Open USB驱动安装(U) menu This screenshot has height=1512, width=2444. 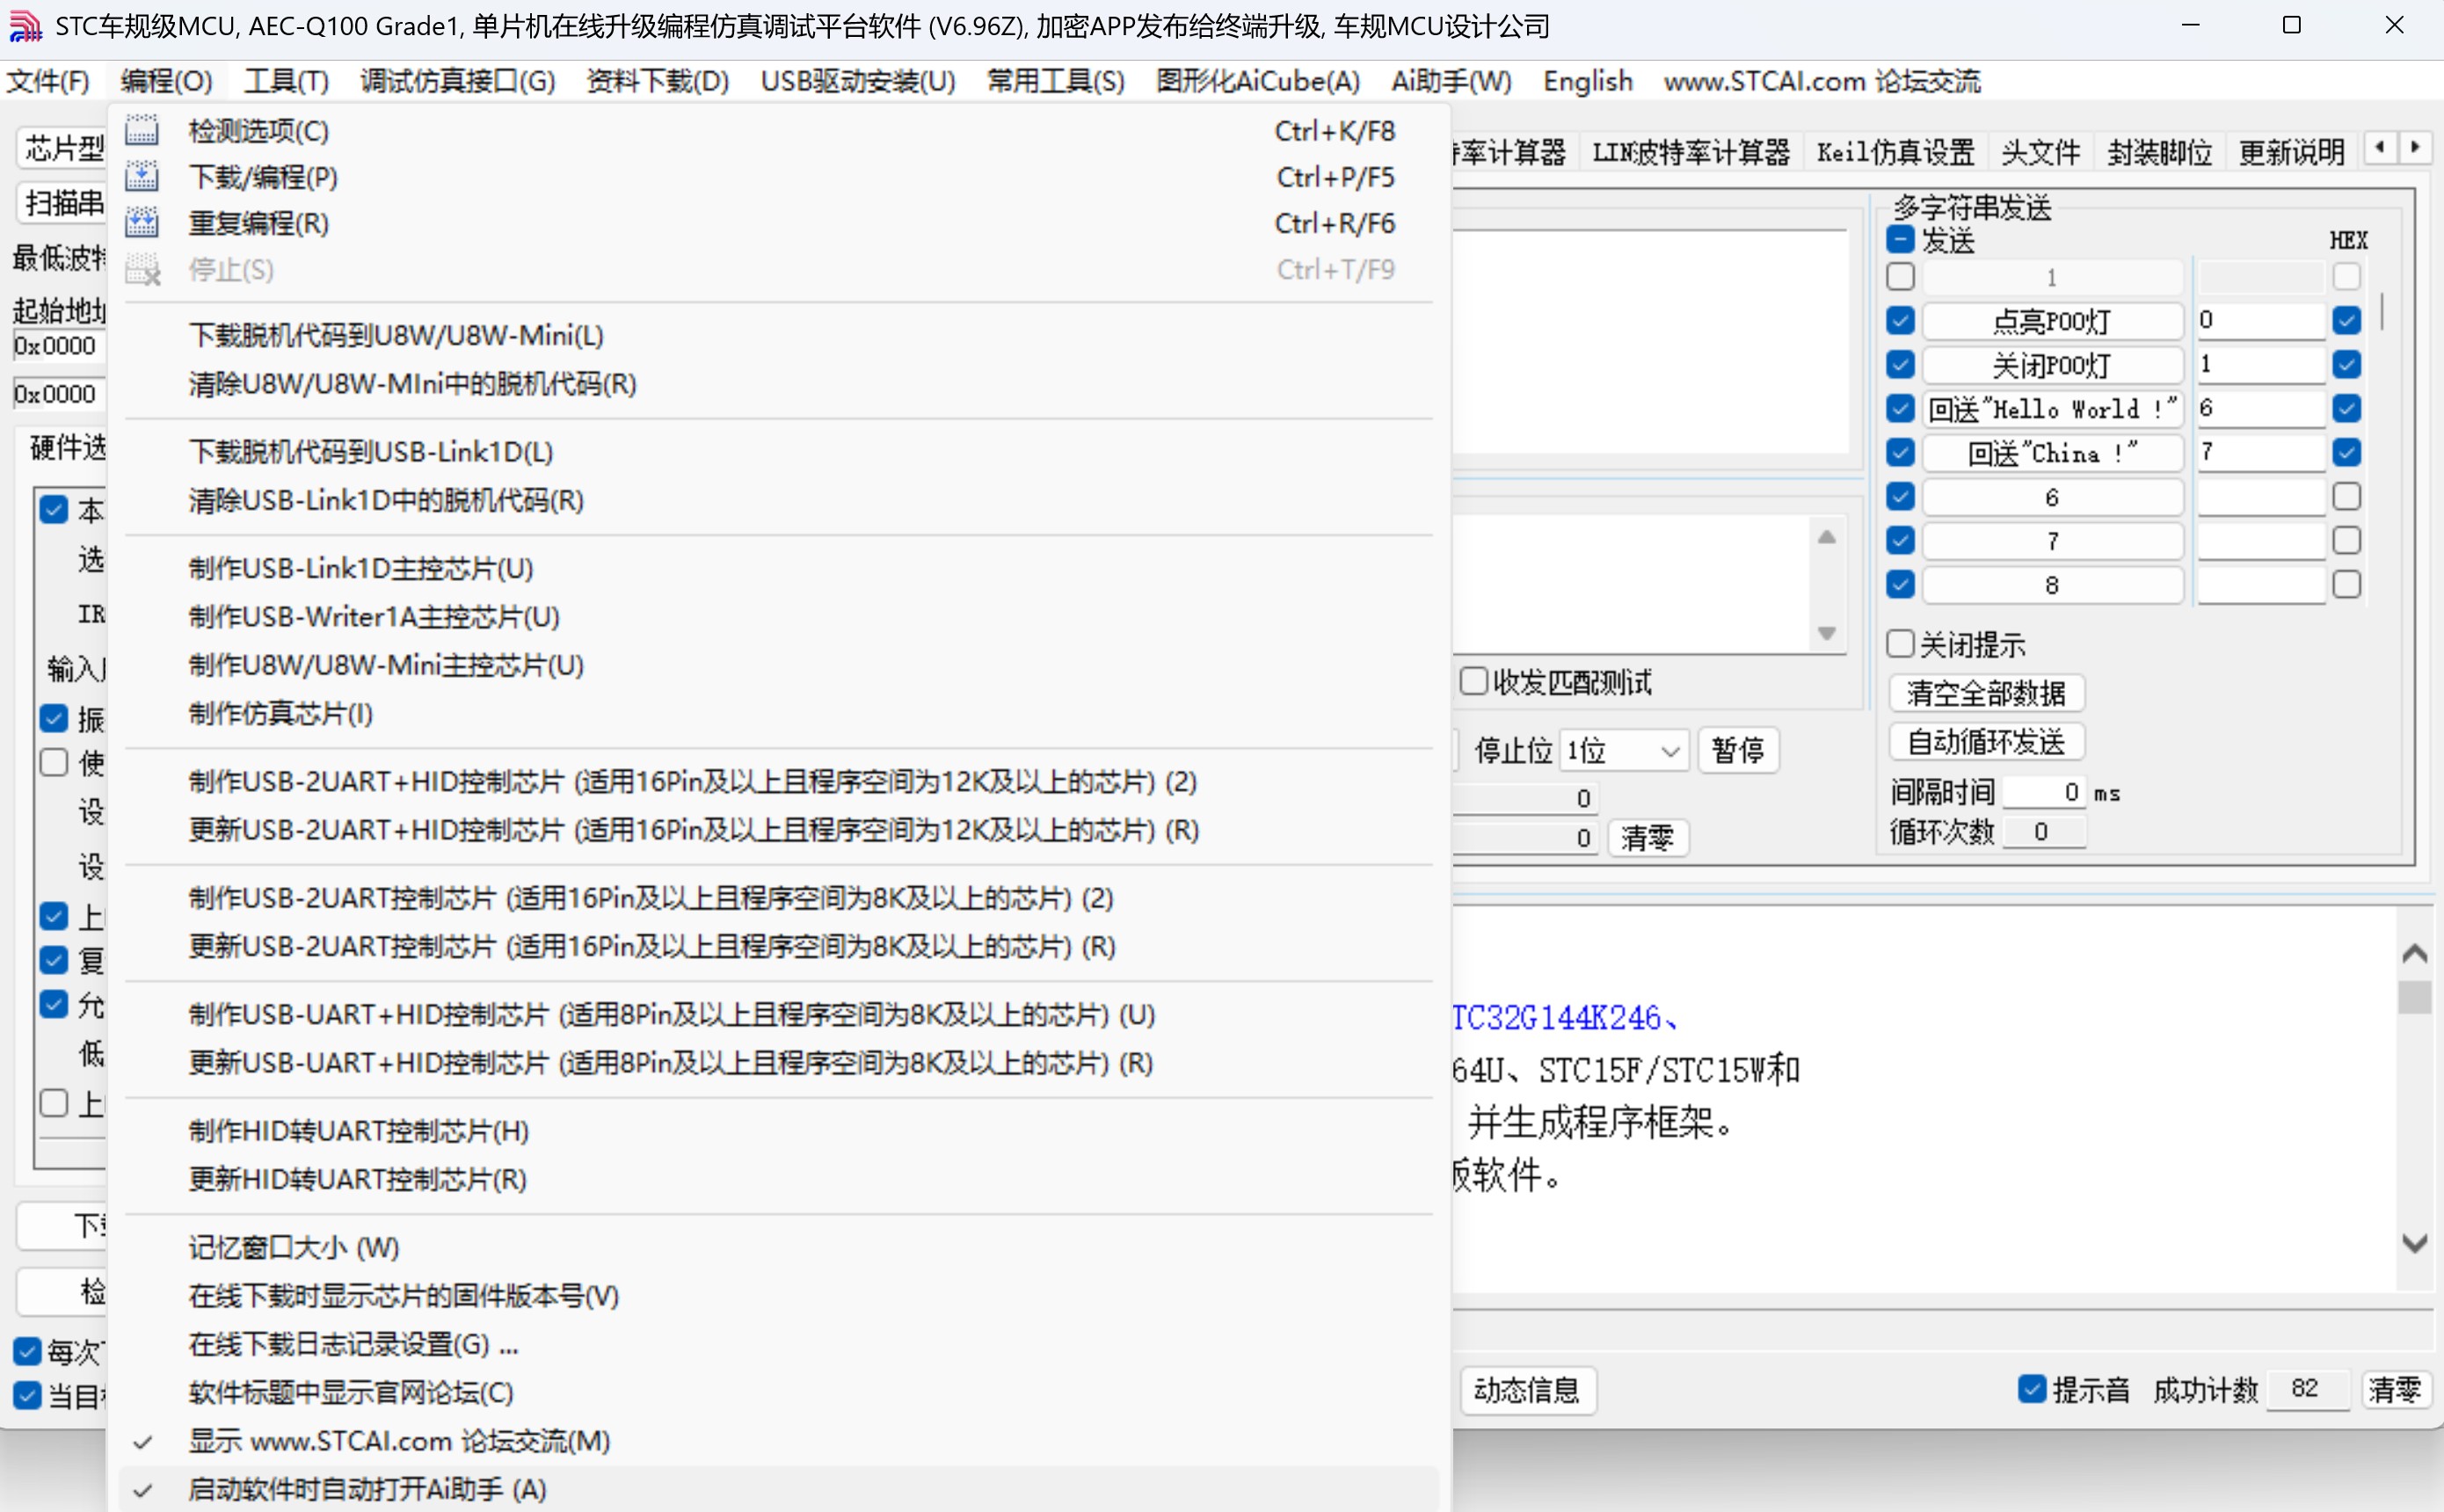coord(857,81)
